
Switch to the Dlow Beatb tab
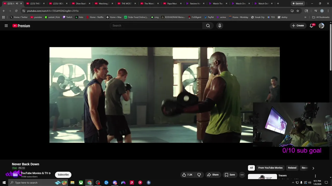tap(81, 4)
